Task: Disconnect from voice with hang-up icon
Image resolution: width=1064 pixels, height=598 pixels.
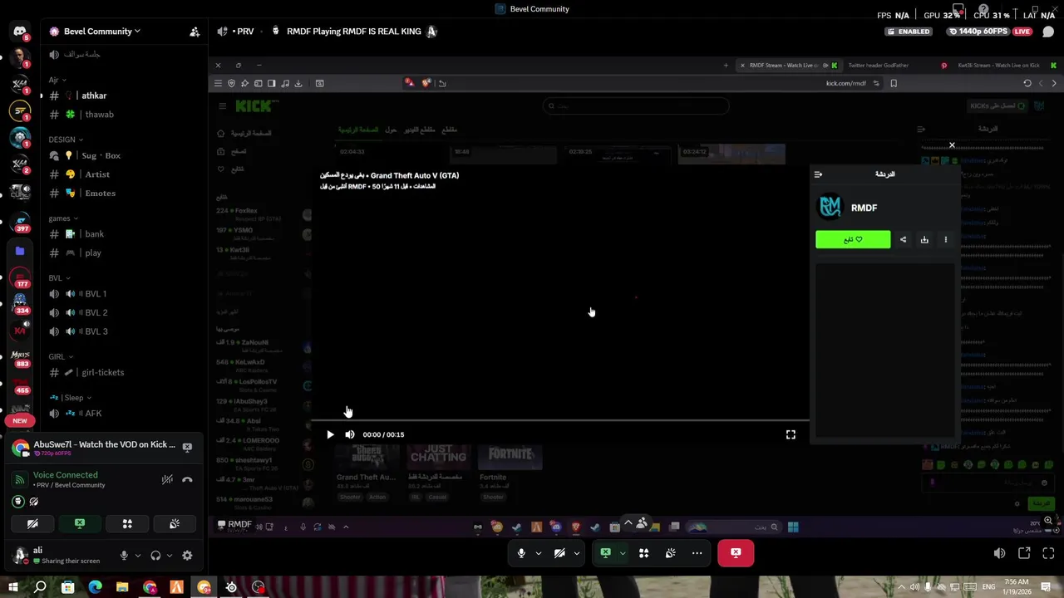Action: (187, 479)
